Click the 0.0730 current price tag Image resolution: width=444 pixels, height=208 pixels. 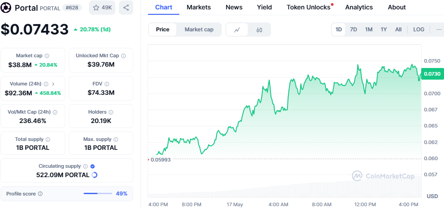pyautogui.click(x=432, y=74)
